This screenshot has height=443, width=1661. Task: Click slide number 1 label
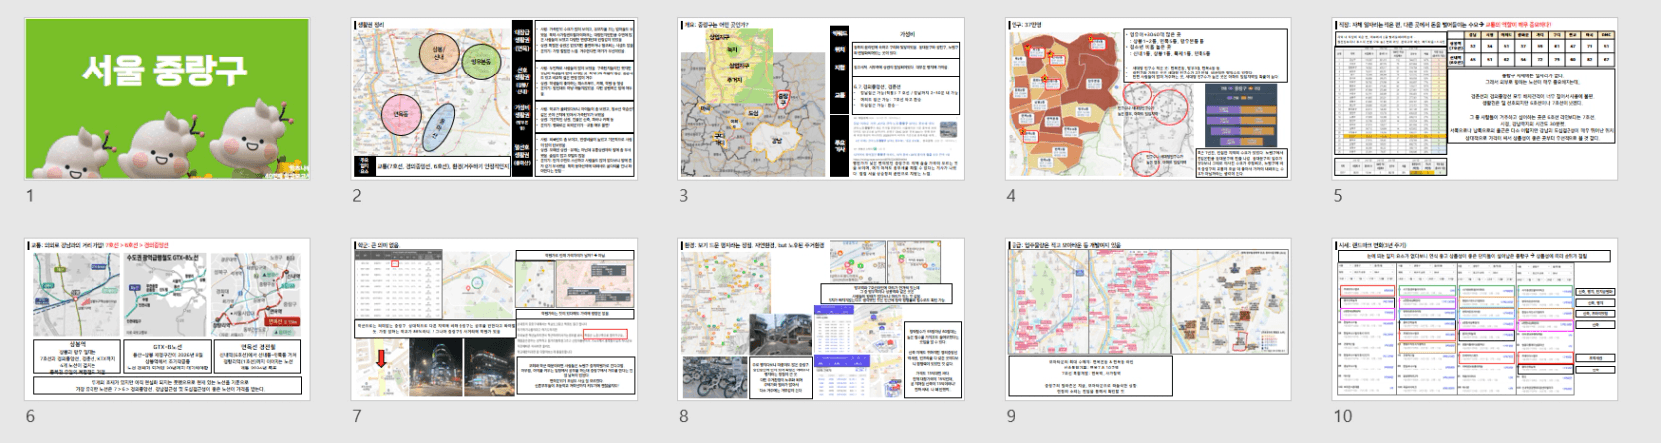coord(30,195)
